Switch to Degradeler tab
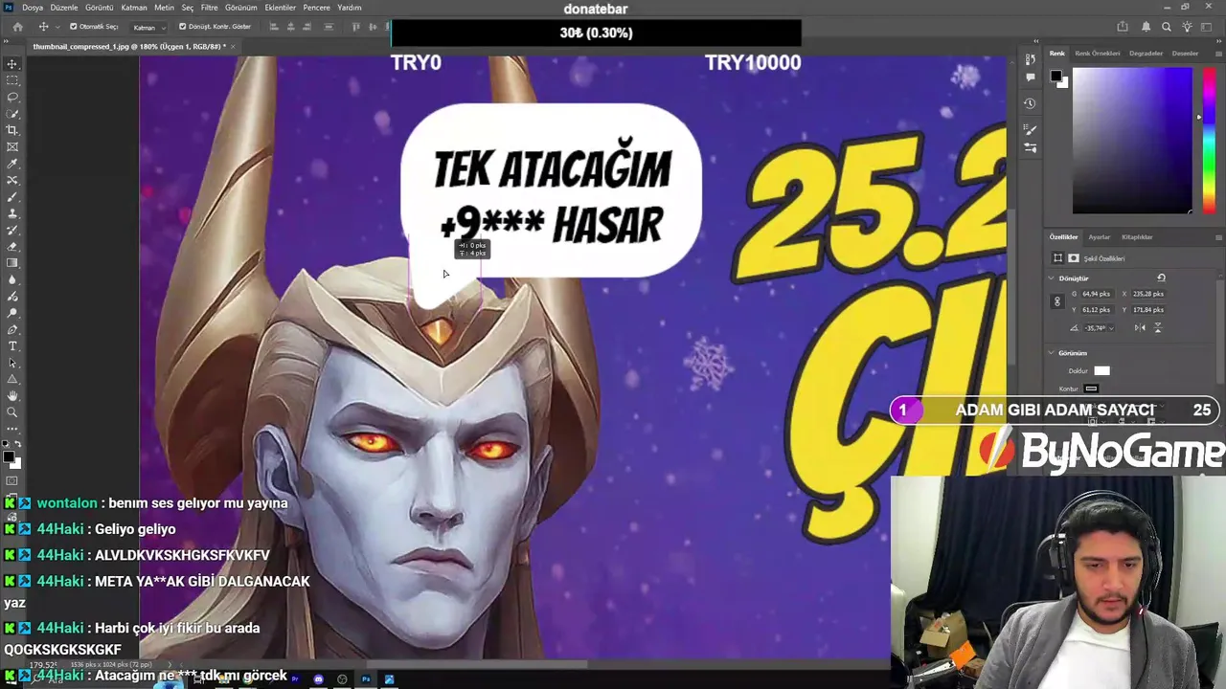Screen dimensions: 1226x689 click(x=1146, y=54)
